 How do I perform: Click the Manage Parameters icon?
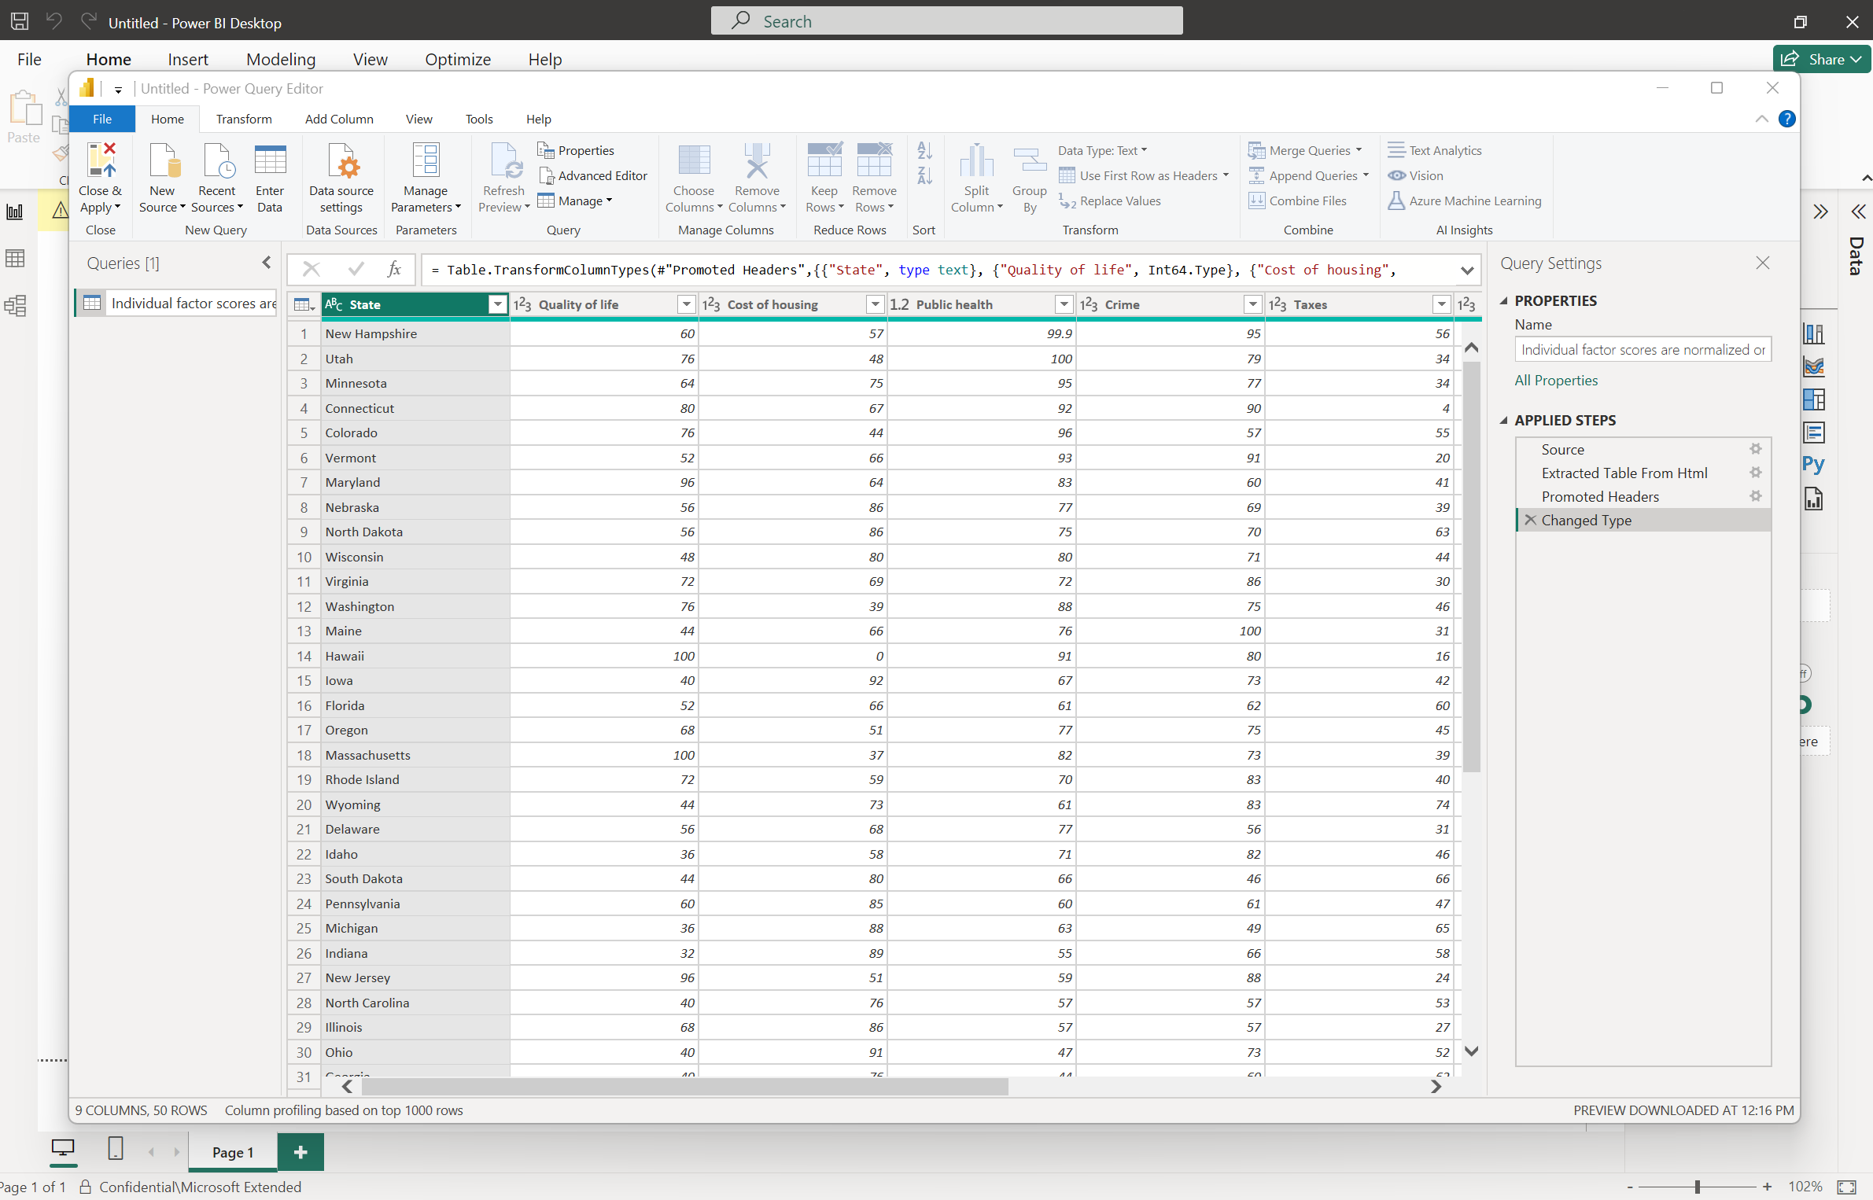pyautogui.click(x=426, y=161)
